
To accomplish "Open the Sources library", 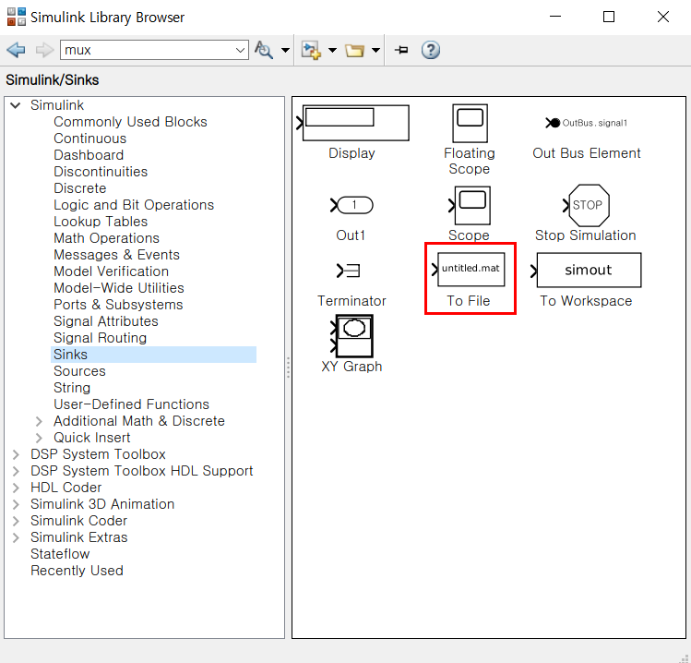I will pyautogui.click(x=79, y=371).
